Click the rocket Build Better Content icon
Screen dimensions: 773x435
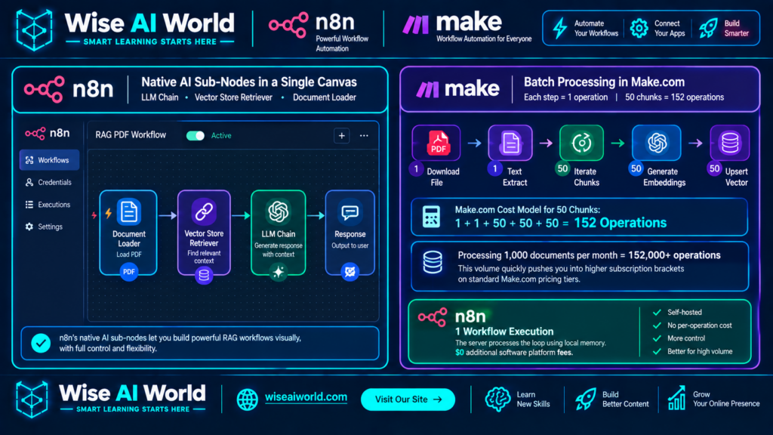click(x=586, y=399)
